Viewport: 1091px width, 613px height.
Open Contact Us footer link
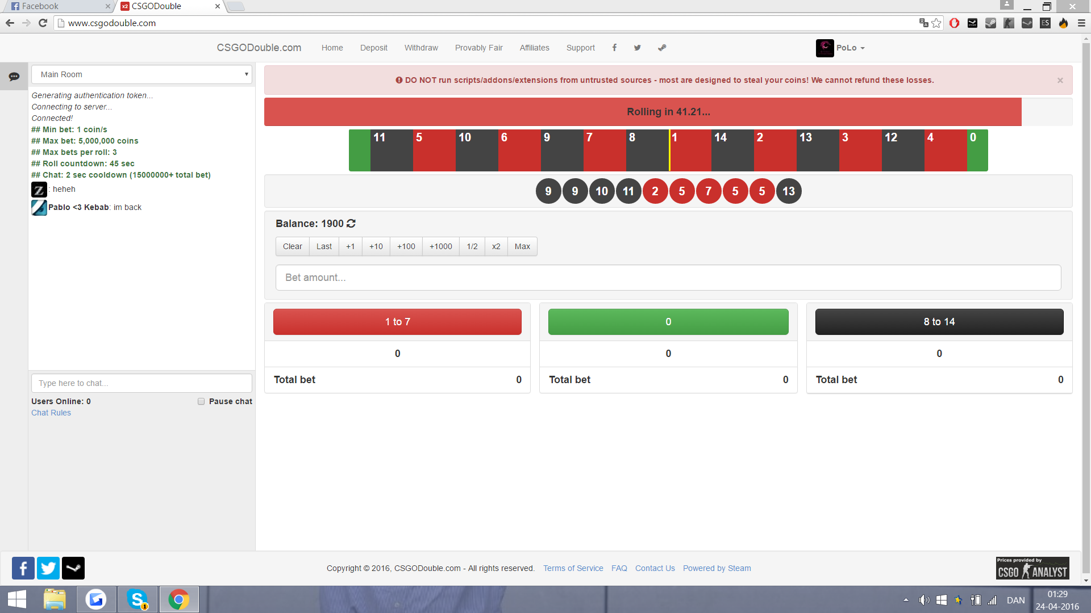(x=655, y=568)
